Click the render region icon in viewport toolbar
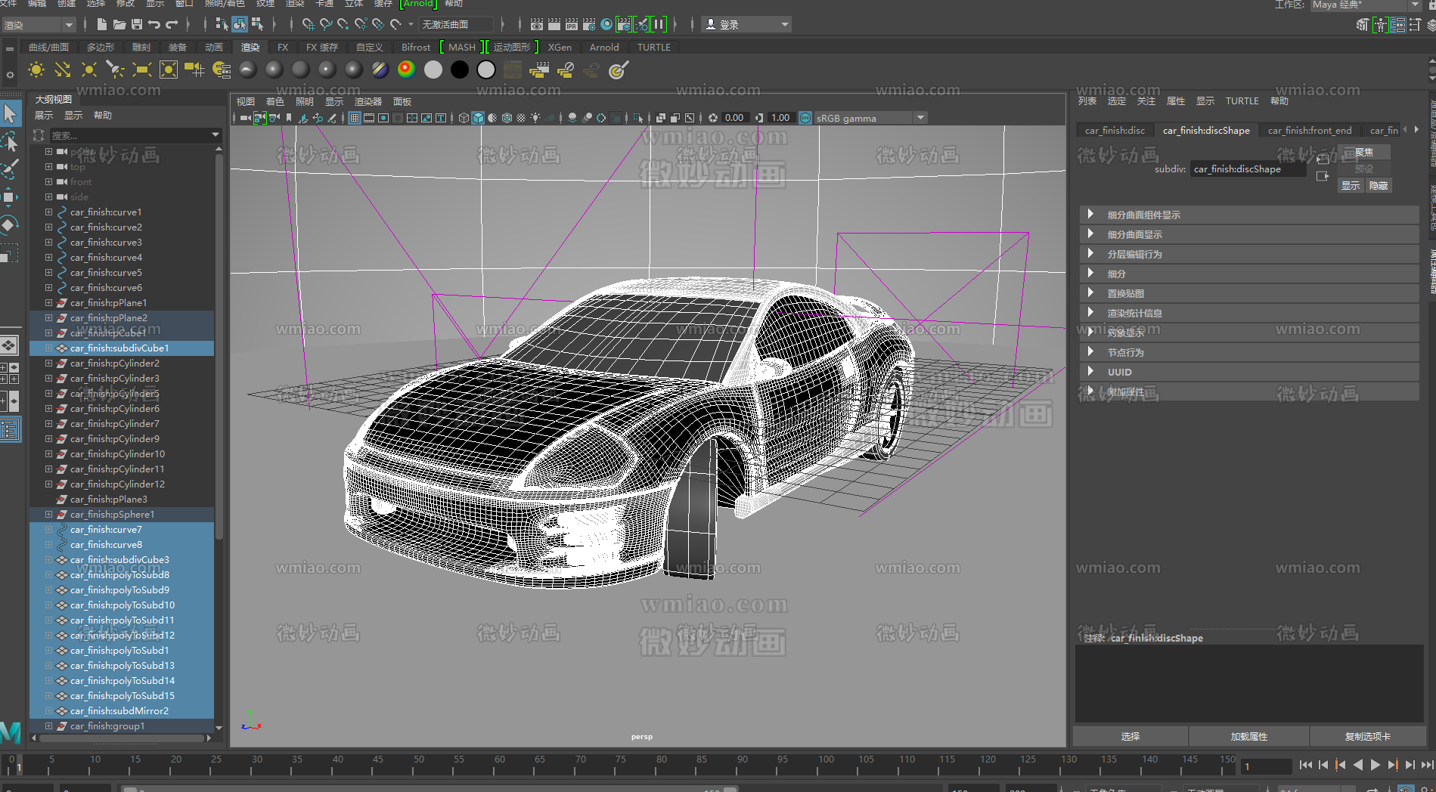 point(690,118)
